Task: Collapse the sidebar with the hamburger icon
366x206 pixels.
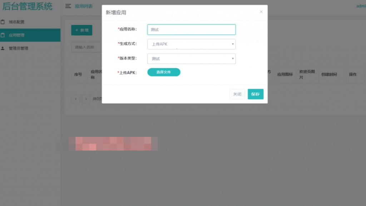Action: [x=68, y=6]
